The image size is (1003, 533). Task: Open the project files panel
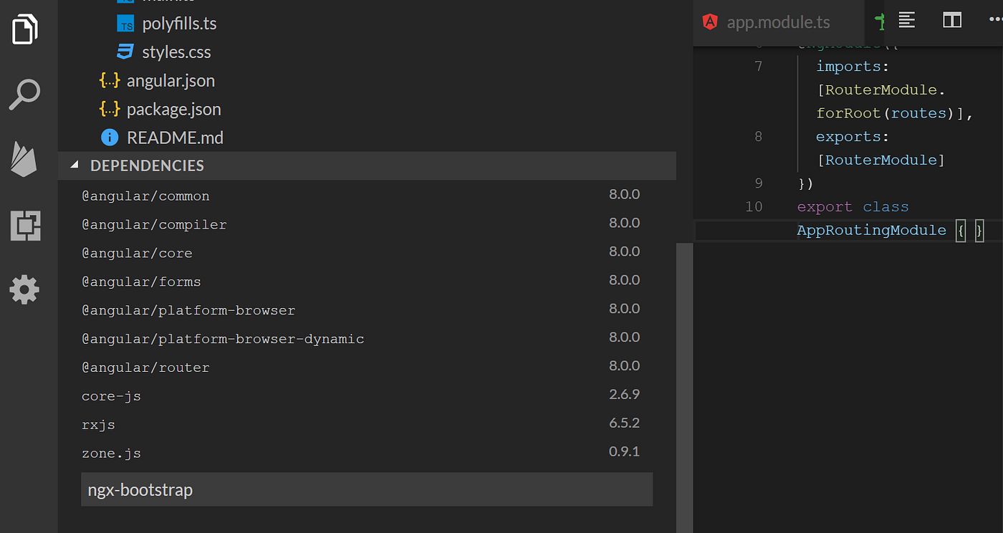(x=25, y=29)
